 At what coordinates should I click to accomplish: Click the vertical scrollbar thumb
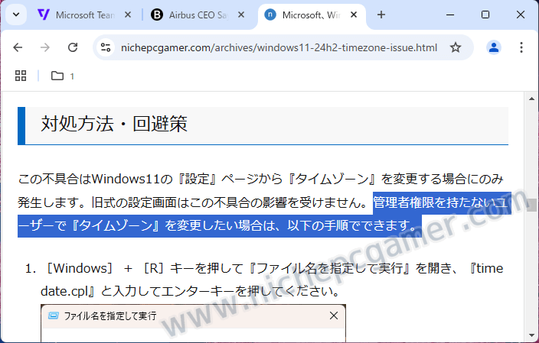531,205
